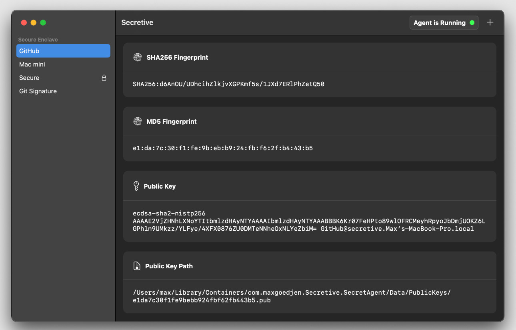Click the key icon beside Public Key
This screenshot has width=516, height=330.
[x=136, y=186]
